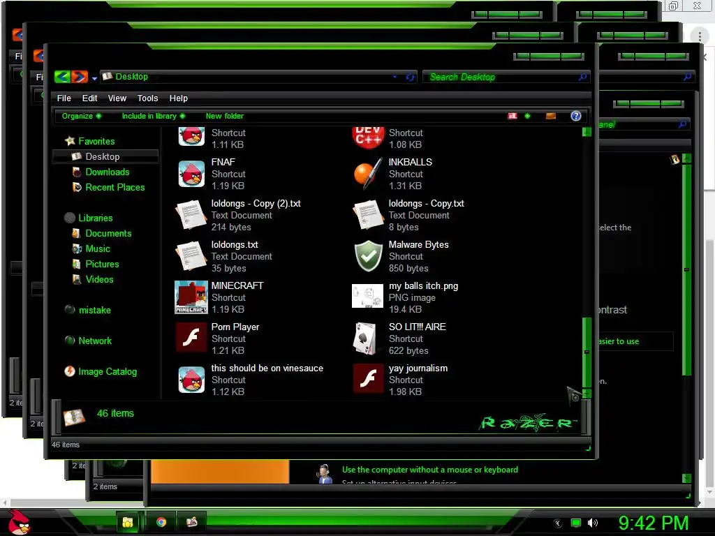Select the Malware Bytes shield shortcut
The height and width of the screenshot is (536, 715).
tap(369, 256)
